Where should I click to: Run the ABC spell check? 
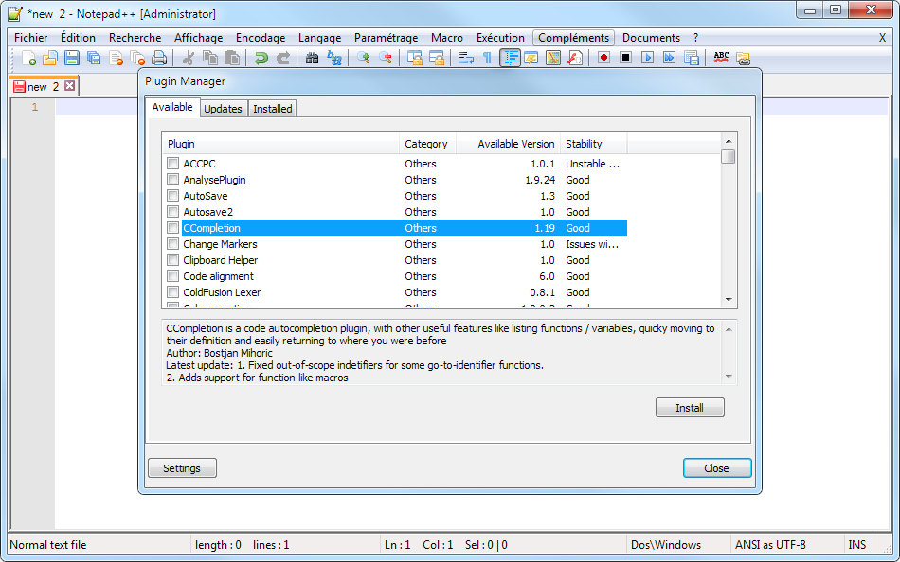(723, 58)
